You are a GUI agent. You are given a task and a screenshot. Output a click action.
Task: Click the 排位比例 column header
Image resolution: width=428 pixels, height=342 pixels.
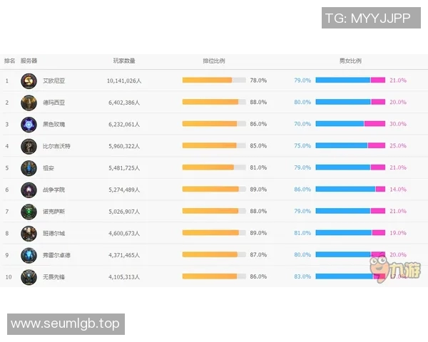coord(214,61)
